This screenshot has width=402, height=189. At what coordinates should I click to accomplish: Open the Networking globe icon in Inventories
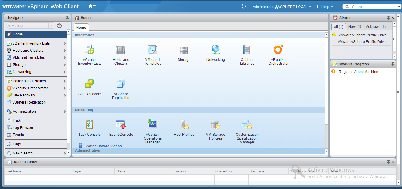pos(215,49)
